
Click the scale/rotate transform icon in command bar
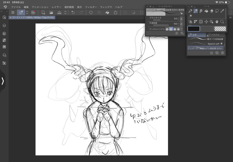pos(115,12)
